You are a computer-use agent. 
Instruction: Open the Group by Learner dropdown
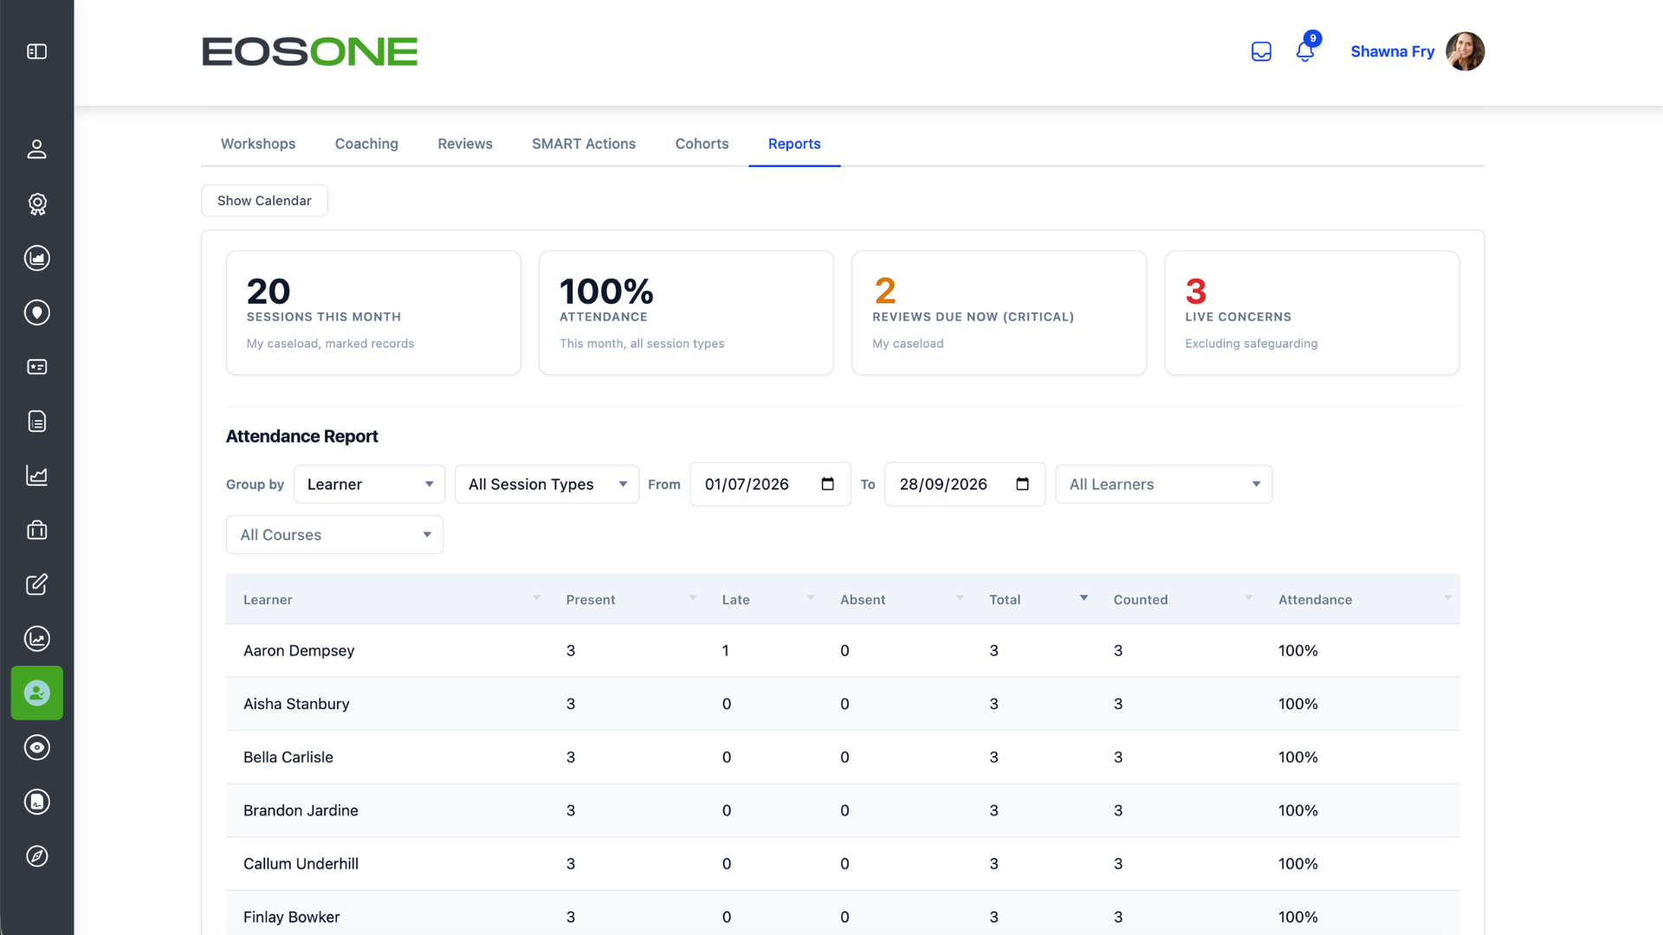pos(369,484)
